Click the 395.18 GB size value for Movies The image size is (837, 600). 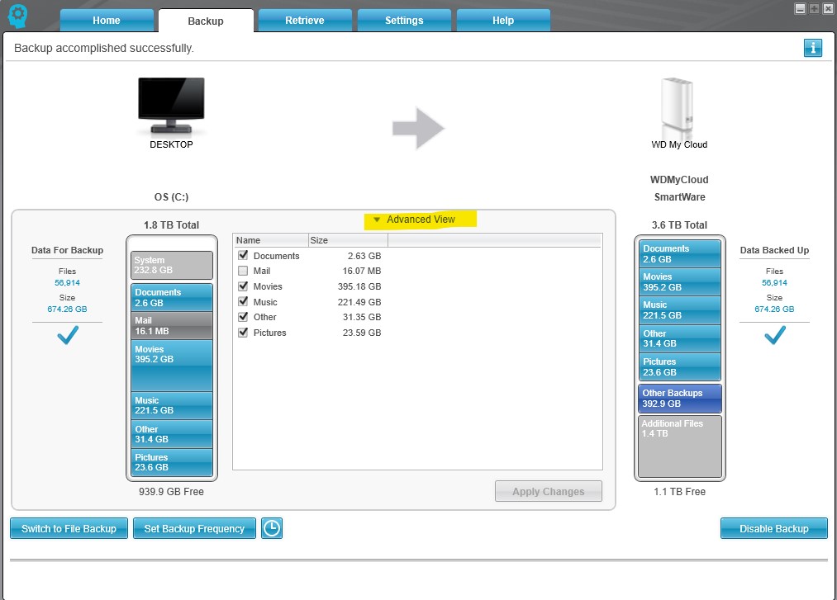click(359, 286)
